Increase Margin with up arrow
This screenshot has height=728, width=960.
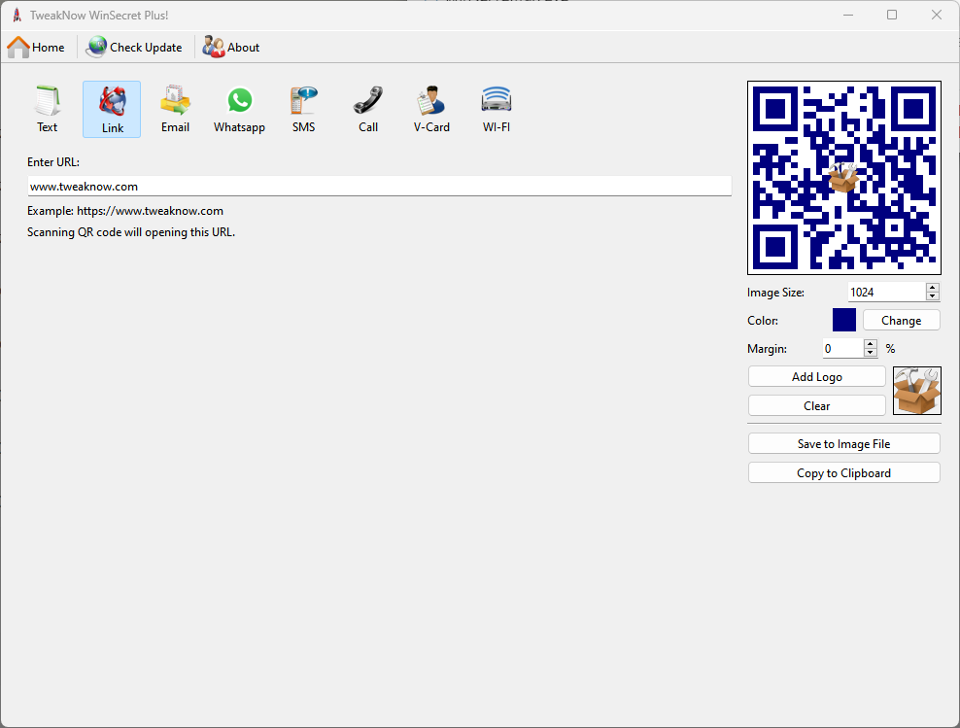(x=870, y=344)
